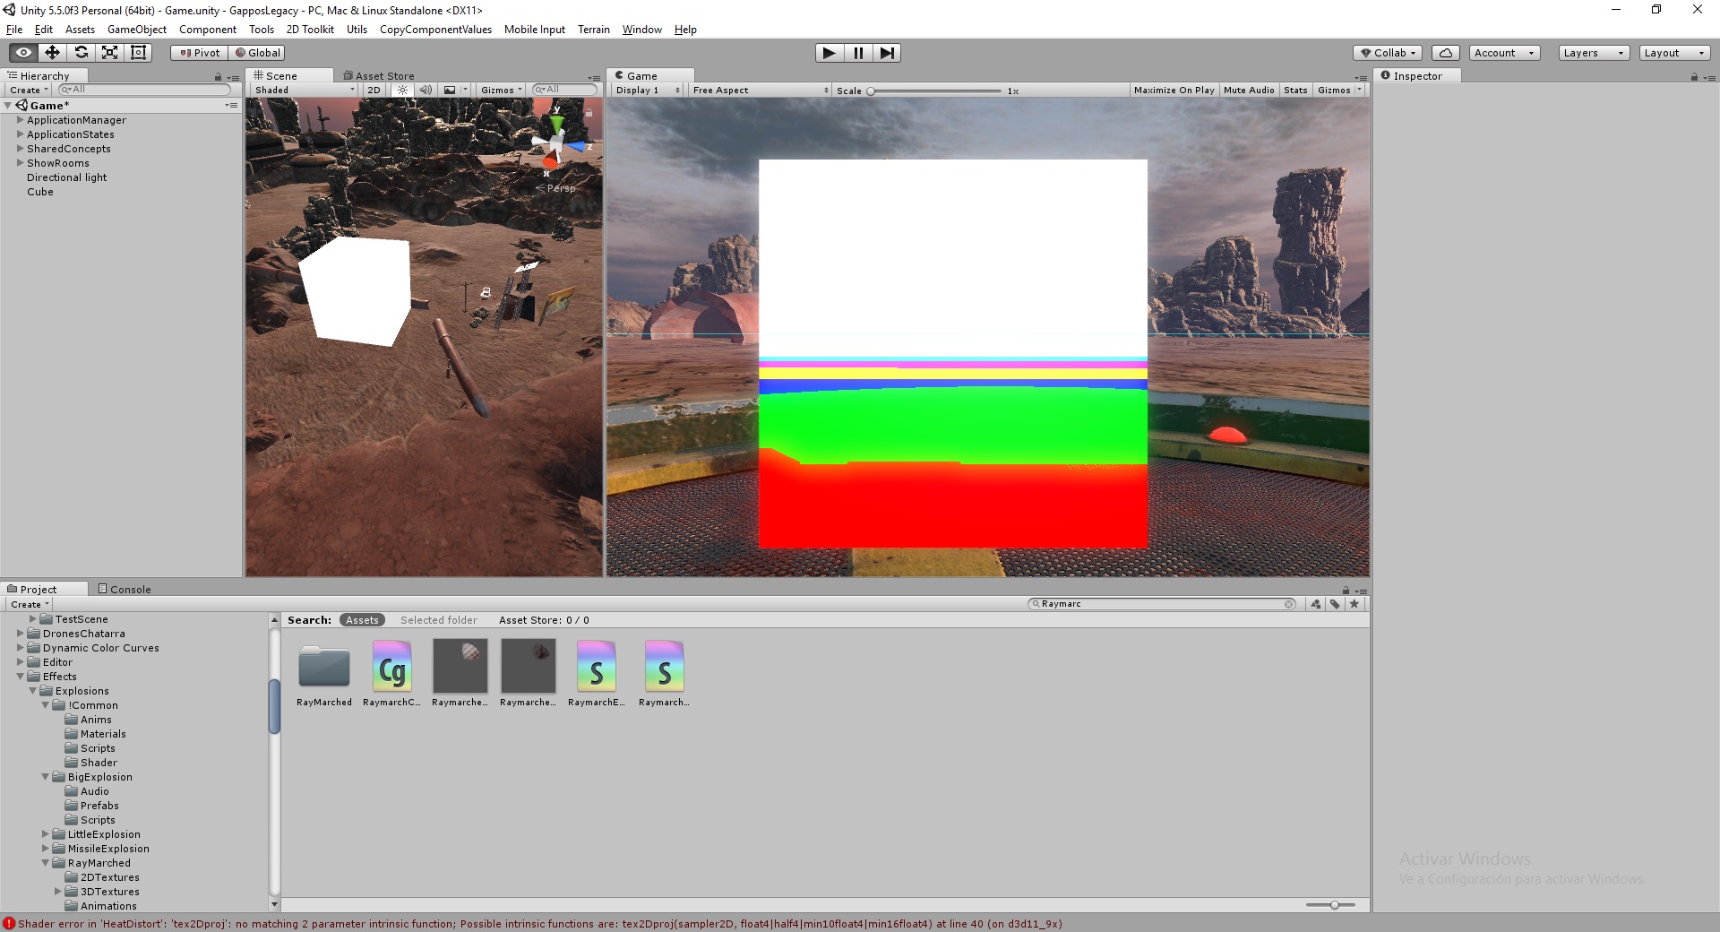The height and width of the screenshot is (932, 1720).
Task: Open the Collab dropdown
Action: coord(1388,53)
